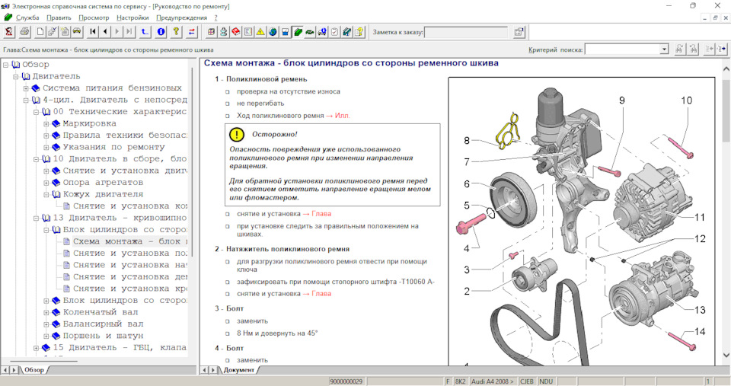The height and width of the screenshot is (386, 731).
Task: Click the globe toolbar icon
Action: 273,32
